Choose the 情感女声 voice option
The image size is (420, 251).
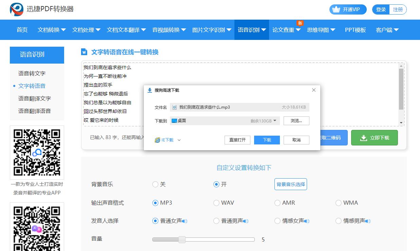[278, 221]
